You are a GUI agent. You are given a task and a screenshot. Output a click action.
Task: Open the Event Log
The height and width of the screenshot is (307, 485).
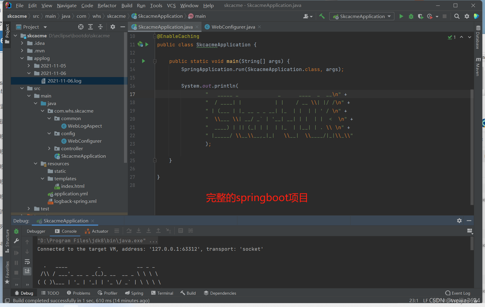point(458,293)
